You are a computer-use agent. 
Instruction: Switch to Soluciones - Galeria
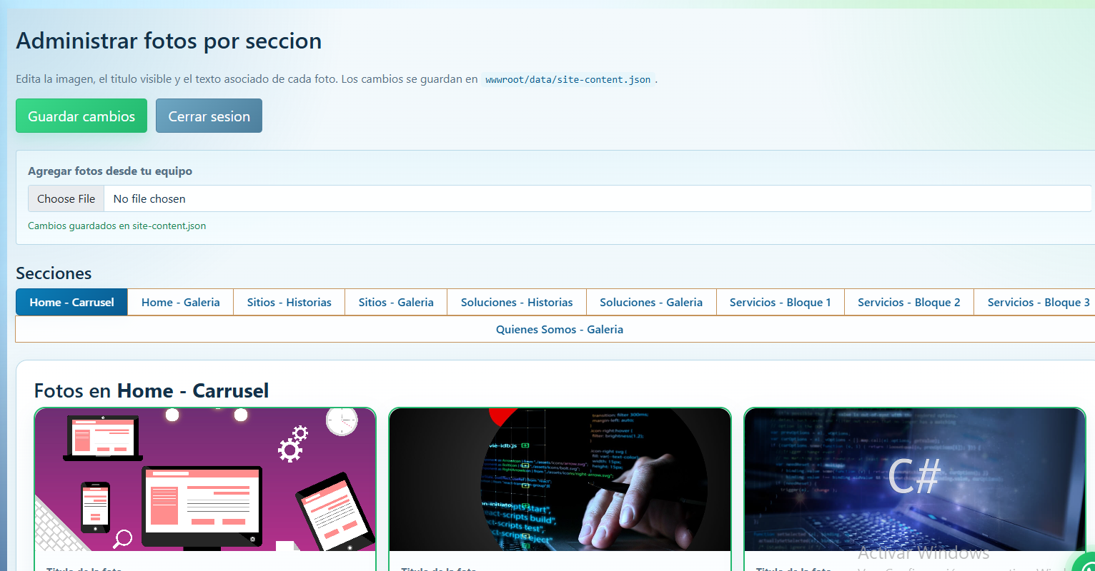point(650,302)
